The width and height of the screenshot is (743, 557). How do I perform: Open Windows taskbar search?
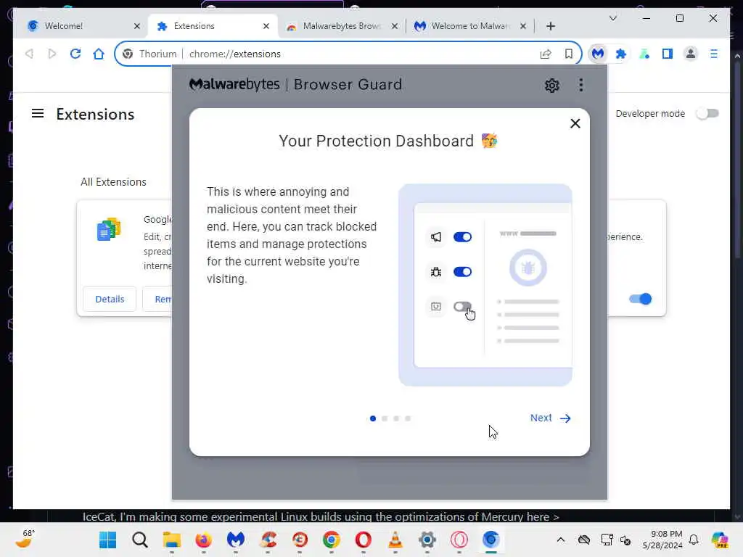[x=140, y=540]
